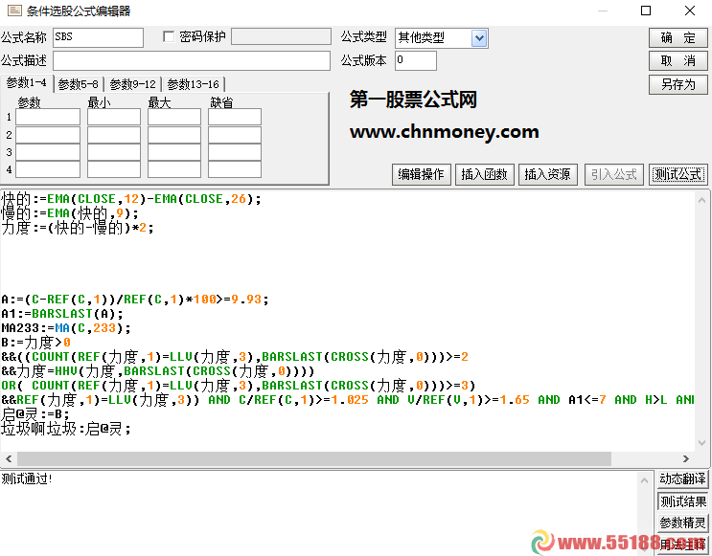Click the horizontal scrollbar left arrow

(9, 459)
